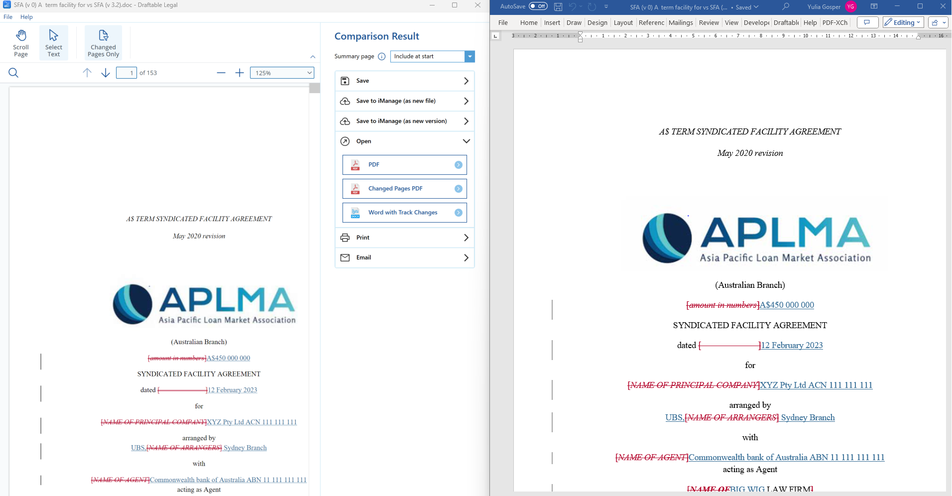Screen dimensions: 952x496
Task: Click the PDF file icon
Action: [355, 165]
